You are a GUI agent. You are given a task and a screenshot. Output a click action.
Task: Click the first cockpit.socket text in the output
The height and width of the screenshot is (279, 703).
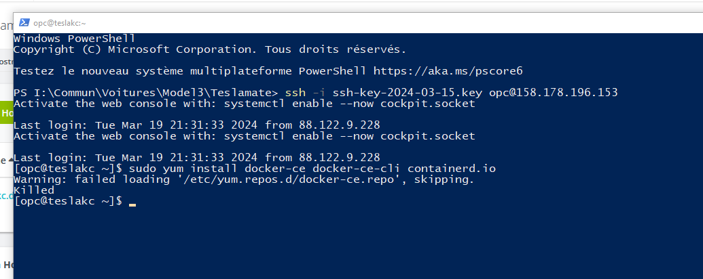[428, 104]
